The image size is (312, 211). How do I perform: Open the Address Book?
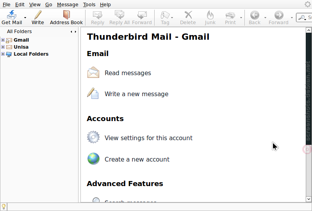pyautogui.click(x=66, y=18)
